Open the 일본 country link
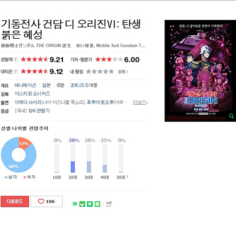The height and width of the screenshot is (229, 236). (x=47, y=85)
